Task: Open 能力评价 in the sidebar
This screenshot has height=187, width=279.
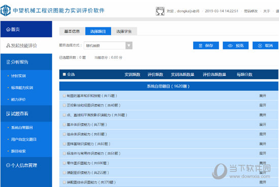Action: tap(18, 99)
